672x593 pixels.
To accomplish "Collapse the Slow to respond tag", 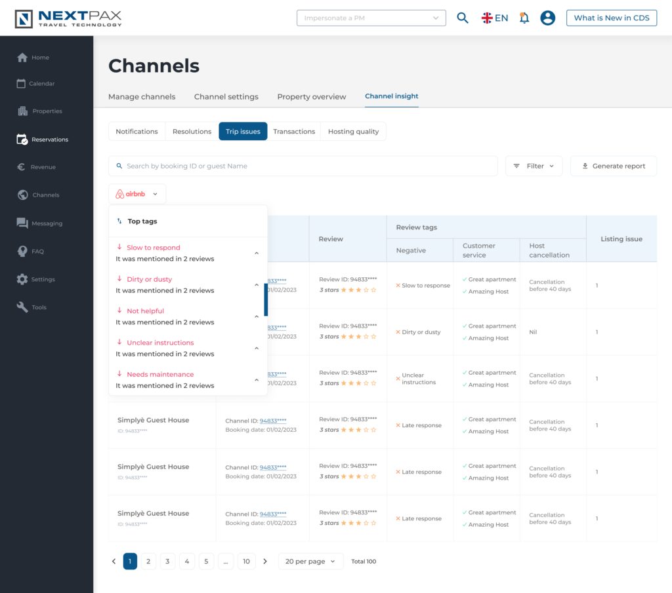I will (257, 254).
